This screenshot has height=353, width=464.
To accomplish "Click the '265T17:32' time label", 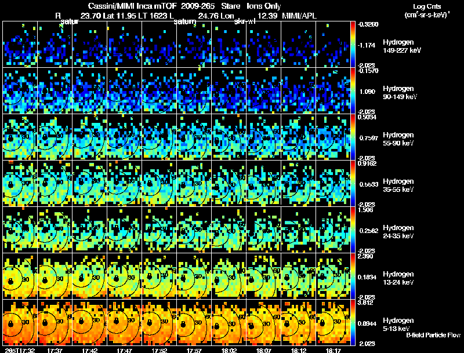I will pos(20,350).
